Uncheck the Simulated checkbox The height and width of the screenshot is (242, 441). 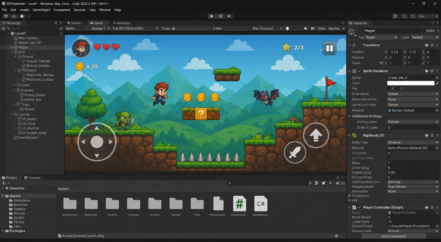pyautogui.click(x=389, y=153)
